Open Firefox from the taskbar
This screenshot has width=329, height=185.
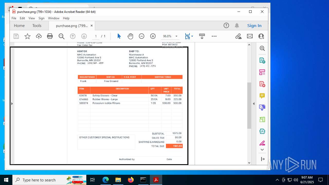[x=131, y=180]
